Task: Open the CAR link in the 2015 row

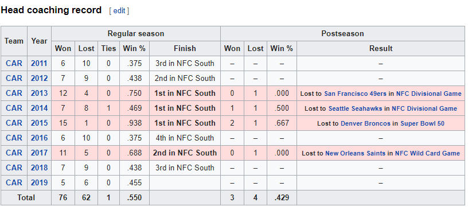Action: pos(14,123)
